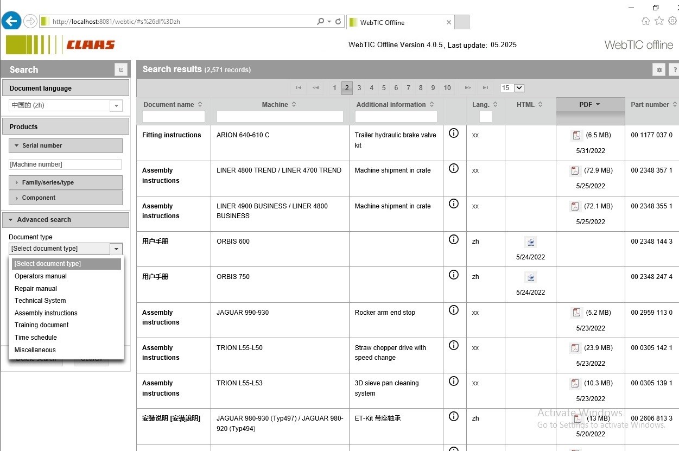
Task: Switch to WebTIC Offline browser tab
Action: [x=399, y=22]
